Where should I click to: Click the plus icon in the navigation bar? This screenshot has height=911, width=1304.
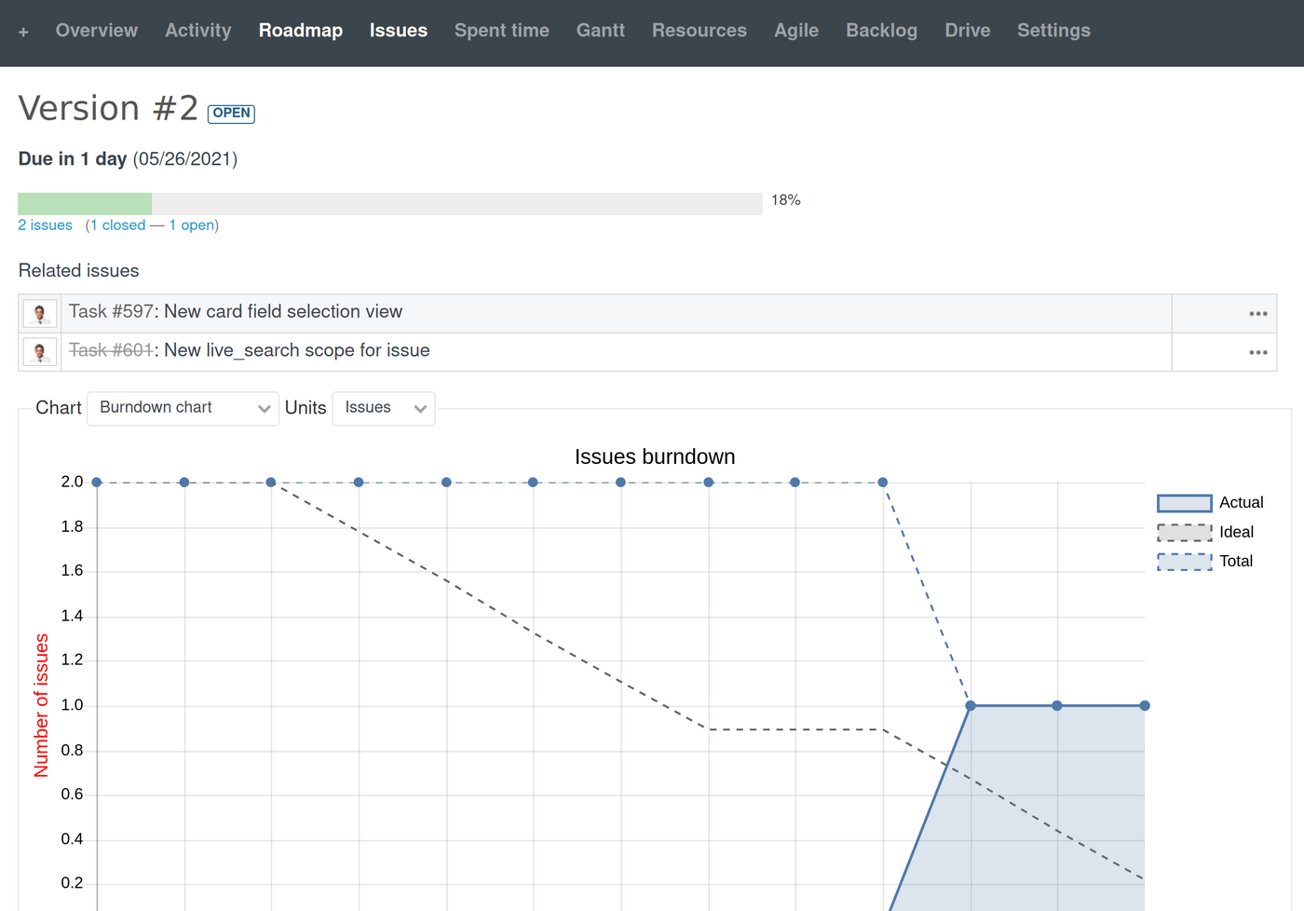[22, 32]
